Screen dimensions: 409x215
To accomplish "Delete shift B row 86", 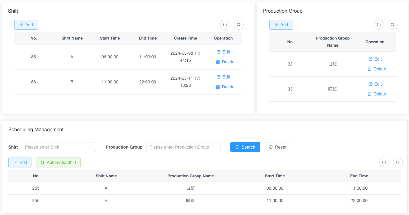I will pyautogui.click(x=225, y=87).
